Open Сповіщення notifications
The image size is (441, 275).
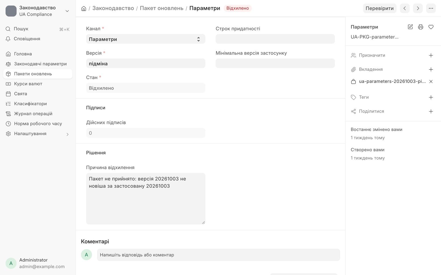point(38,39)
